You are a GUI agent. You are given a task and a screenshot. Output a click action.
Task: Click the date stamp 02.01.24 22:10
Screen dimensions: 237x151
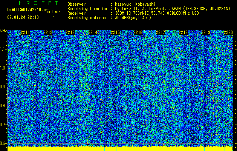pos(23,17)
